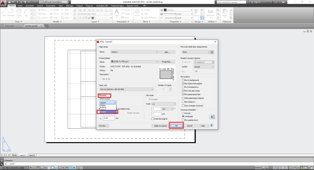The image size is (314, 170).
Task: Enable Plot upside-down checkbox
Action: tap(183, 120)
